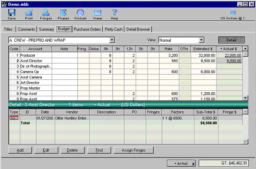
Task: Click the Rate column header
Action: [168, 49]
